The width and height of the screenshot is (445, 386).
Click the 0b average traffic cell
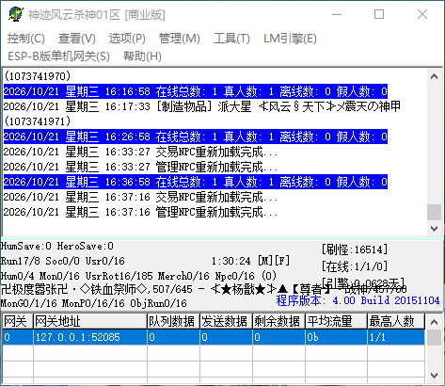coord(336,337)
